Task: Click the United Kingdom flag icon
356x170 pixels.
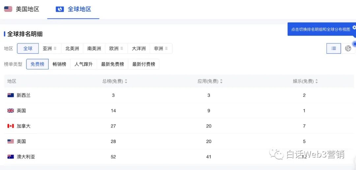Action: tap(11, 111)
